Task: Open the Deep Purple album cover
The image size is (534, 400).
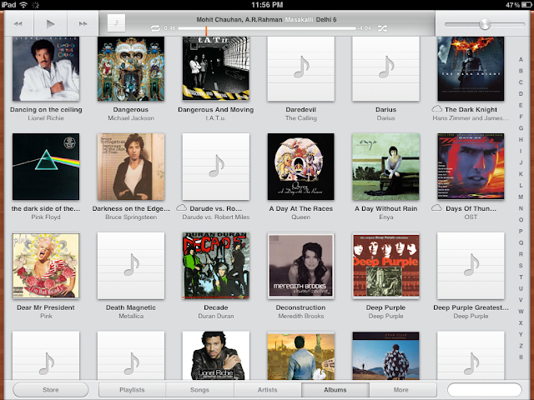Action: (385, 266)
